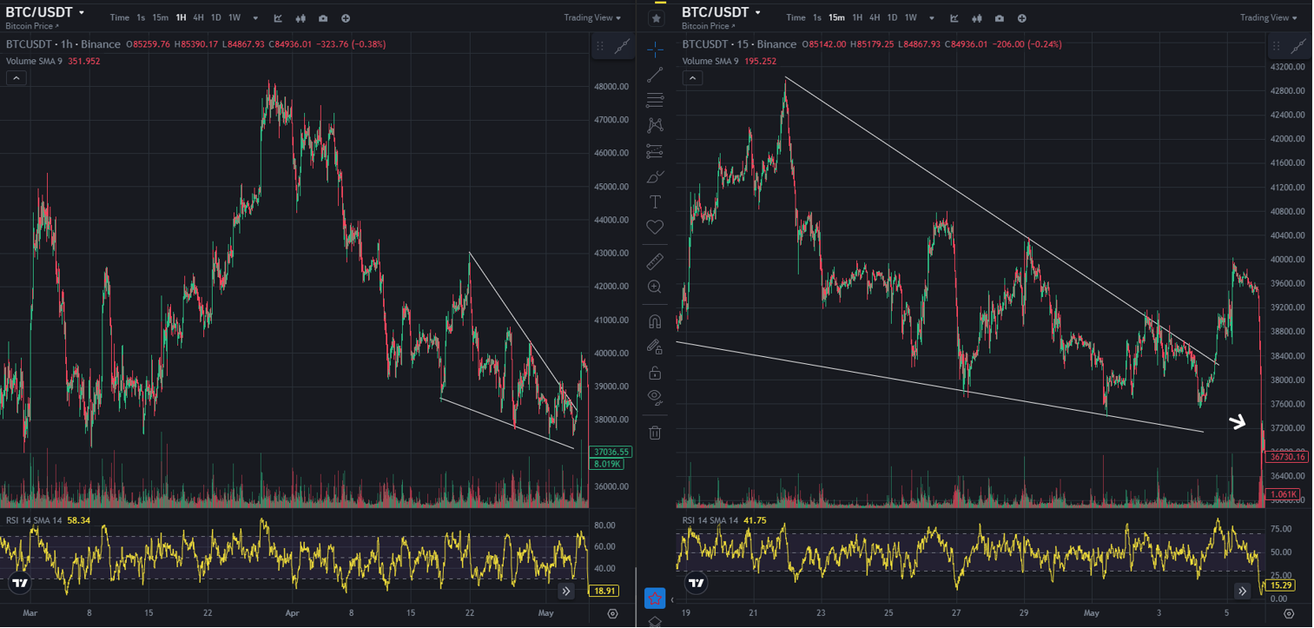This screenshot has height=628, width=1314.
Task: Click the 36730.16 price label on right axis
Action: pyautogui.click(x=1287, y=457)
